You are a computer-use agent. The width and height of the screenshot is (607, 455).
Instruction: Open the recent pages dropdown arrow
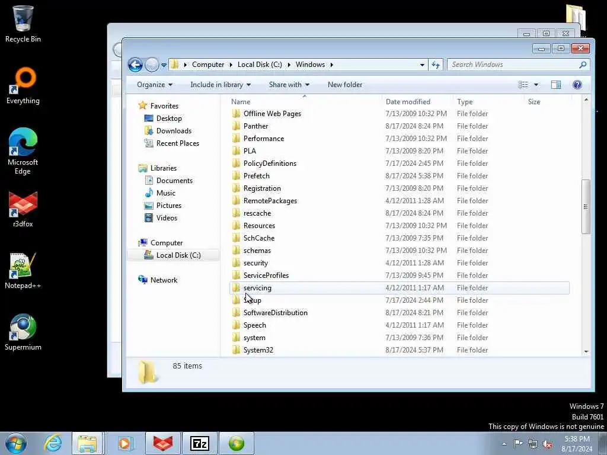pyautogui.click(x=164, y=65)
